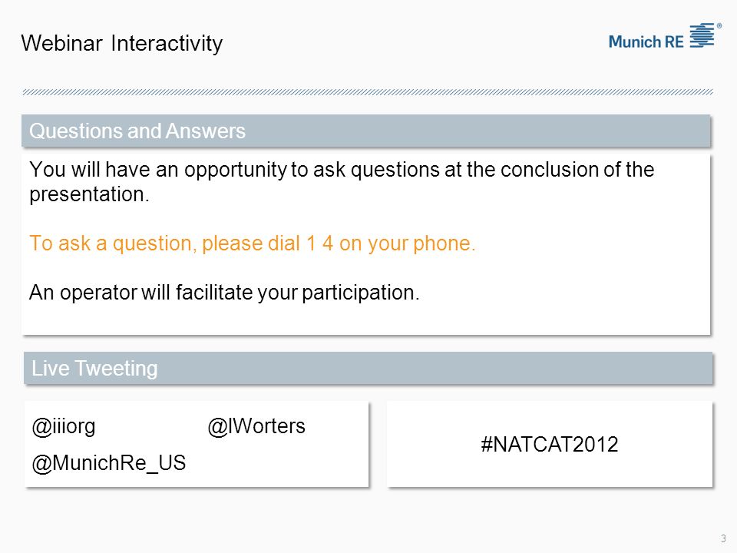The height and width of the screenshot is (553, 737).
Task: Open the @MunichRe_US Twitter handle
Action: 108,463
